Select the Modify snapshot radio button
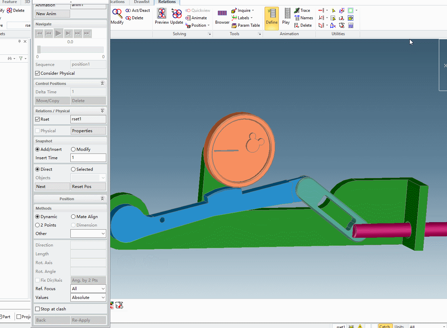447x328 pixels. point(73,149)
